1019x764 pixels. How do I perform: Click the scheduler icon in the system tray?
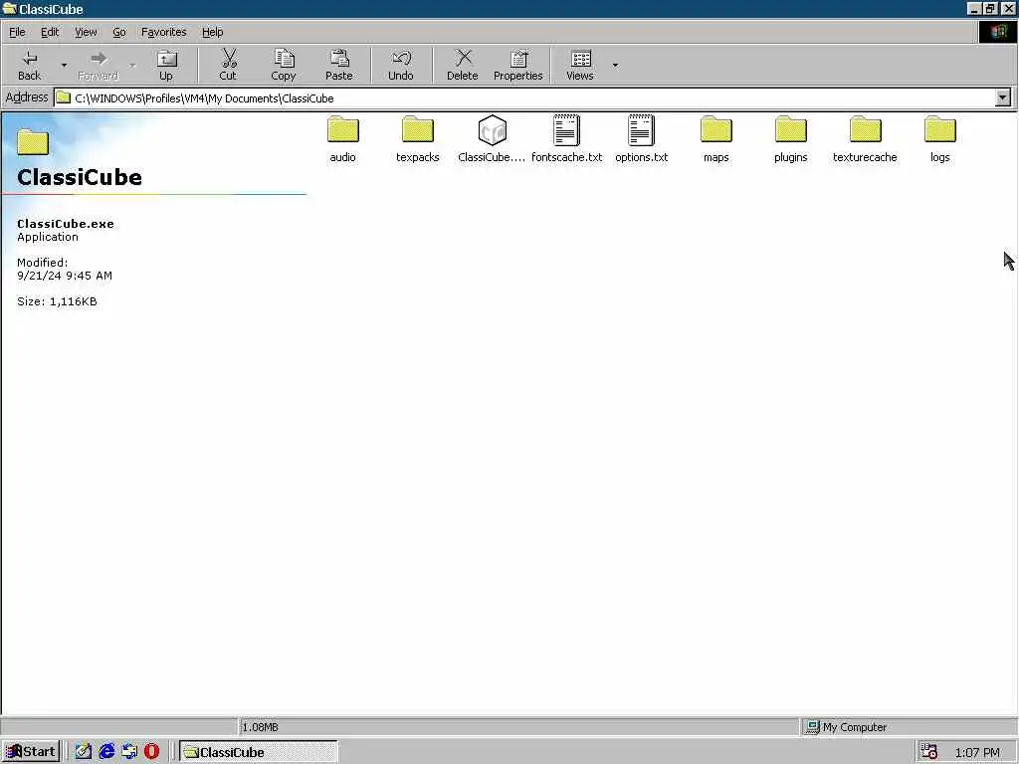(929, 752)
